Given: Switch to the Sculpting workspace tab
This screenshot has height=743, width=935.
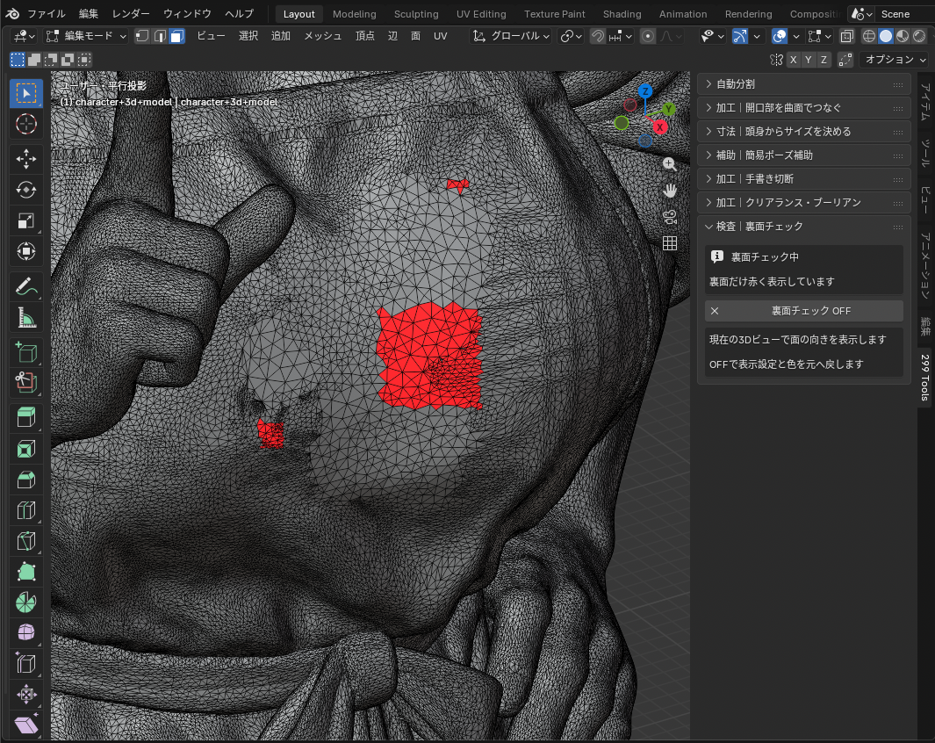Looking at the screenshot, I should pyautogui.click(x=415, y=14).
